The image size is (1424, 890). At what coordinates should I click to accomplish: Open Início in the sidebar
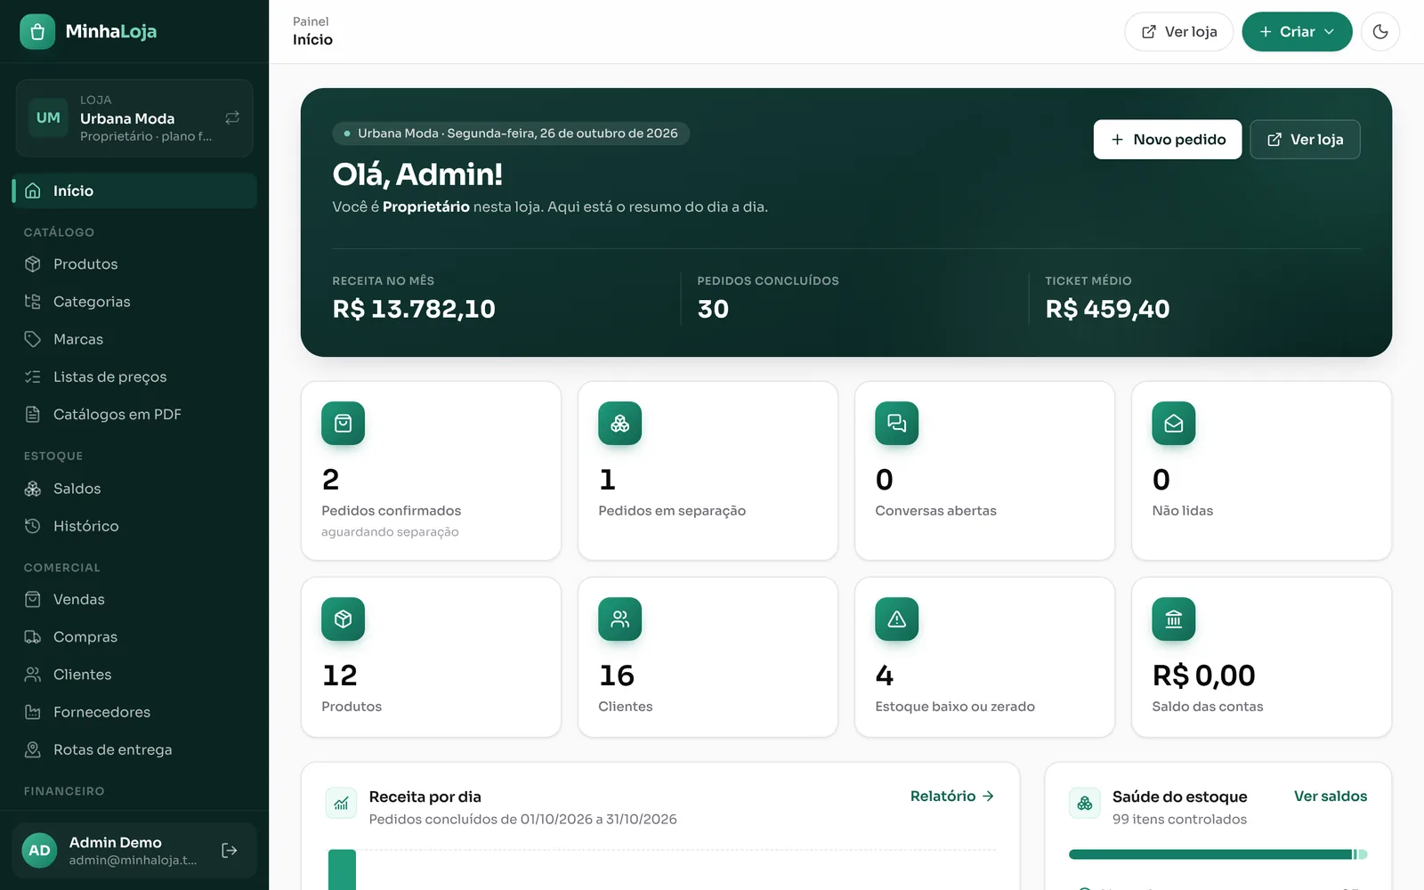click(x=134, y=190)
